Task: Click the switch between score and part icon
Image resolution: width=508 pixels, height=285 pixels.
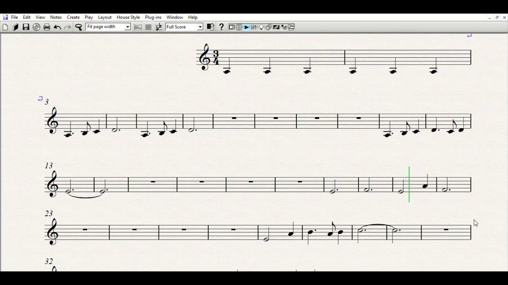Action: pos(211,27)
